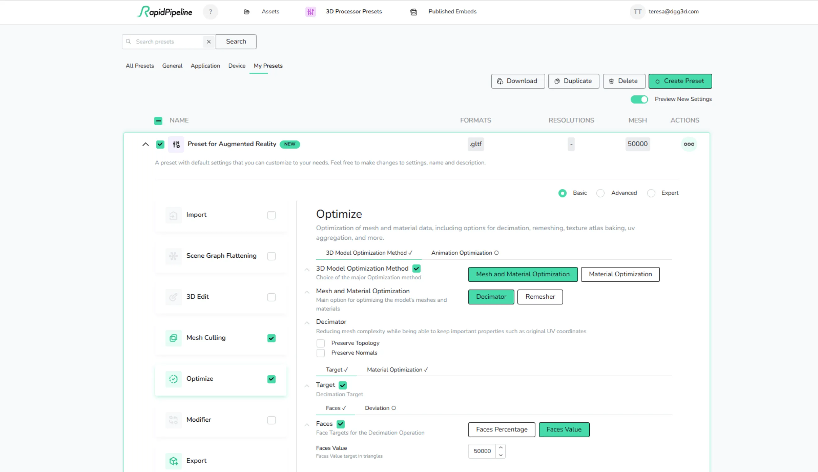The width and height of the screenshot is (818, 472).
Task: Enable the Scene Graph Flattening checkbox
Action: tap(271, 256)
